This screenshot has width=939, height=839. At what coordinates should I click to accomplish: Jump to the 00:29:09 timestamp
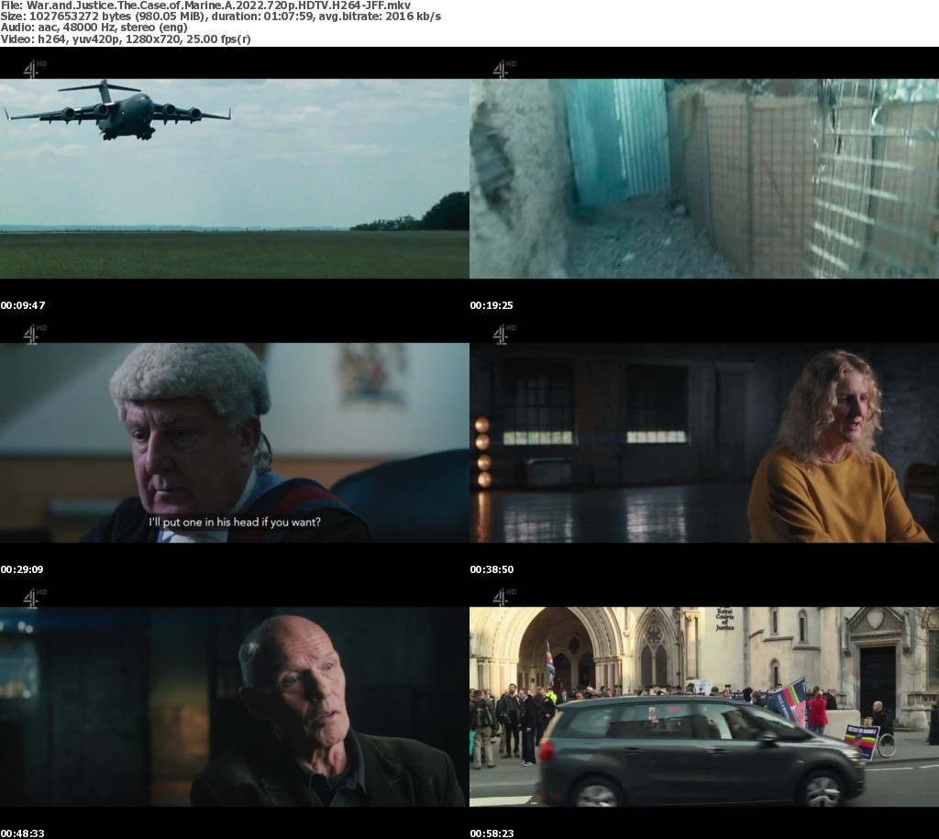click(x=23, y=569)
